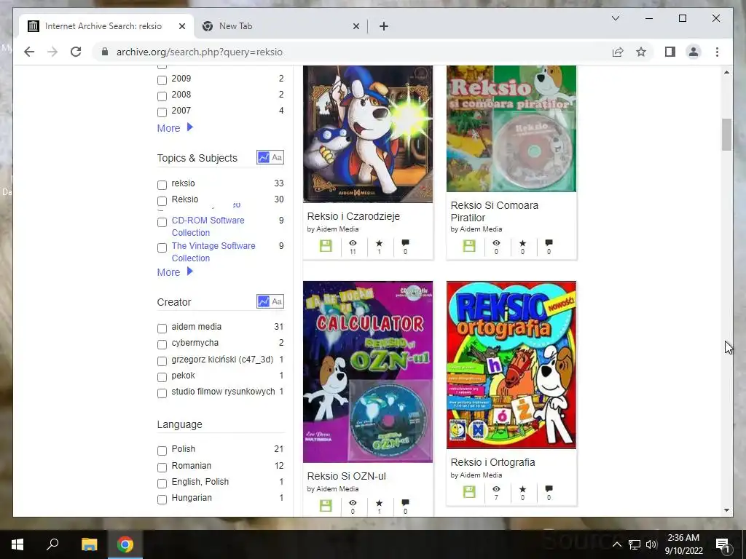Tick the 2007 year checkbox
746x559 pixels.
pos(162,112)
